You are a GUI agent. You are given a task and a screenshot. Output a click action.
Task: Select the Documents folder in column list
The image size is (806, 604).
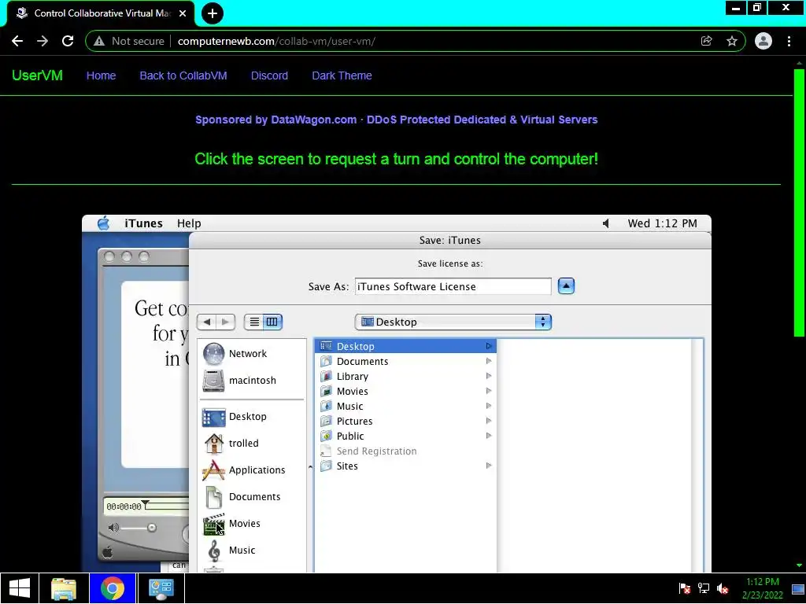(405, 361)
